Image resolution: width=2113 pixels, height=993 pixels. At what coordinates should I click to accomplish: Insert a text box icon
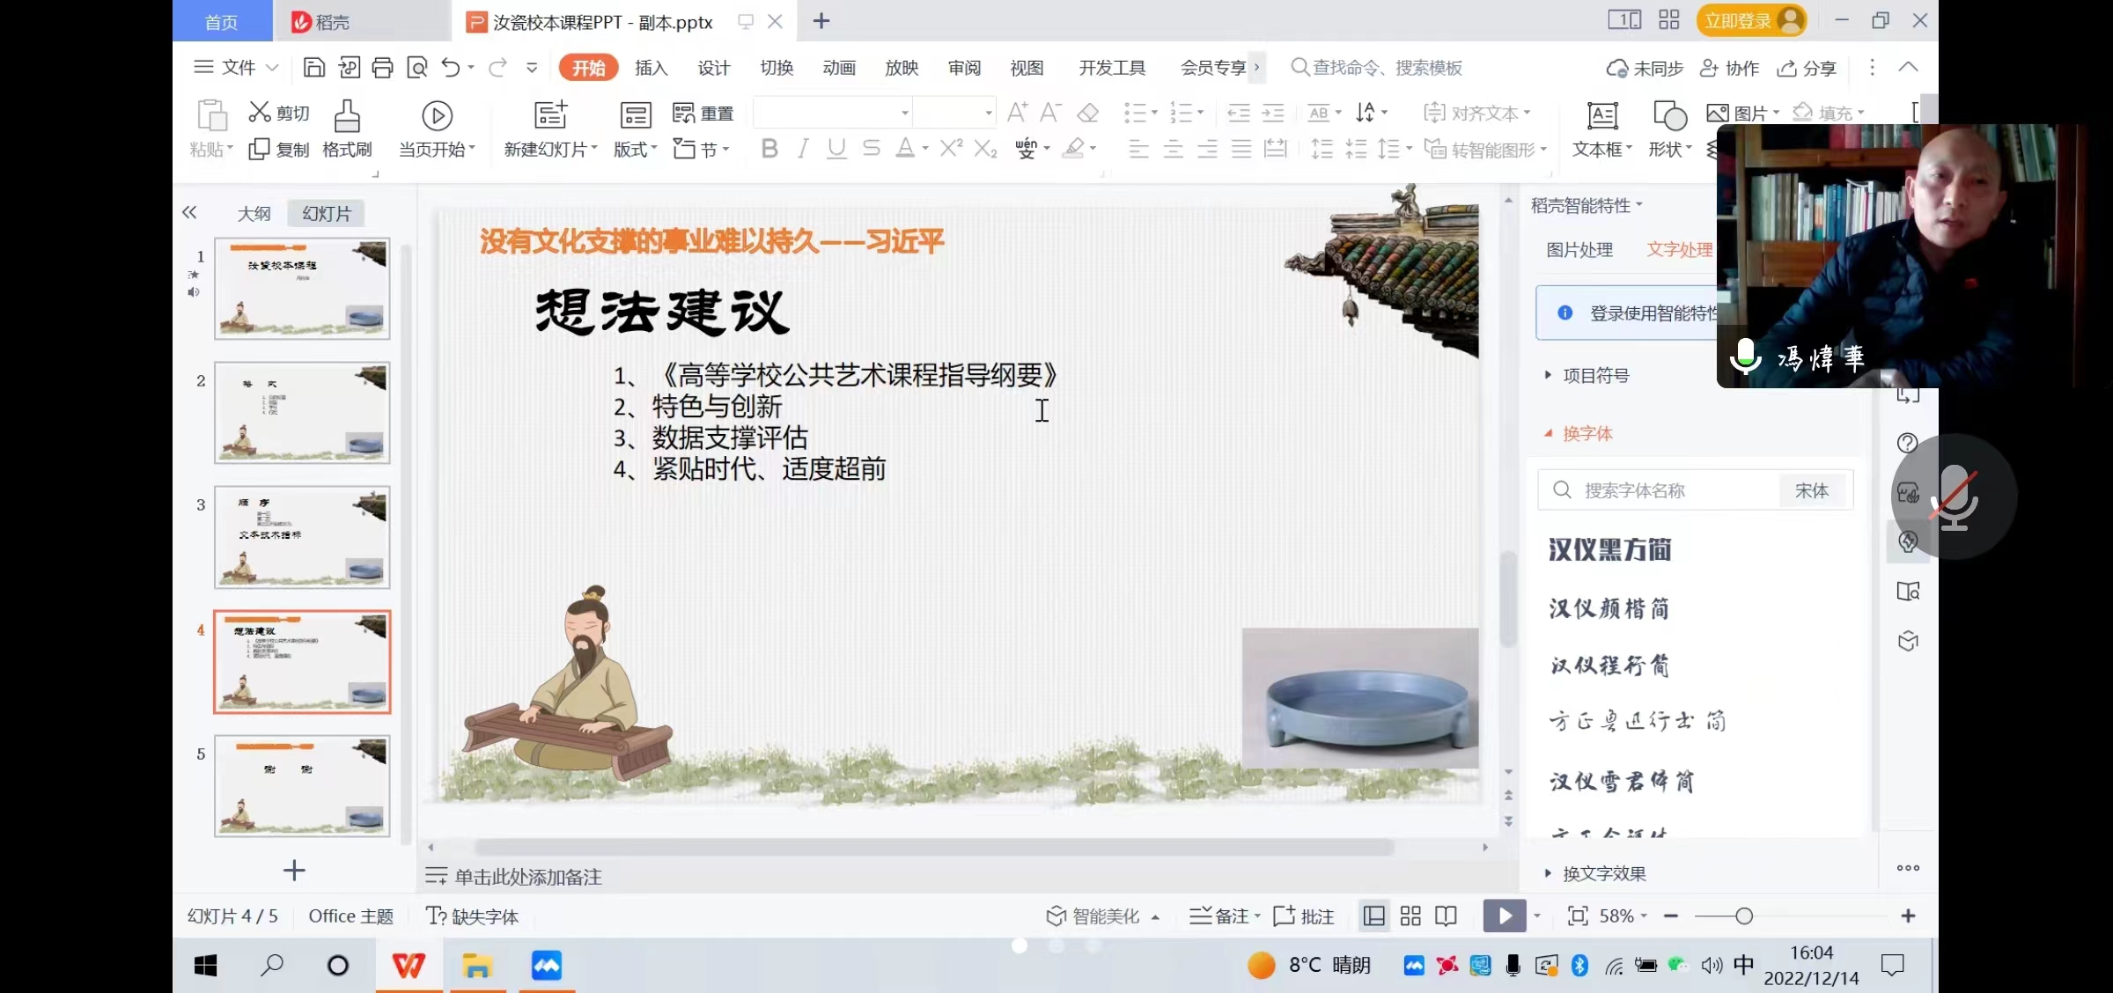click(1601, 116)
